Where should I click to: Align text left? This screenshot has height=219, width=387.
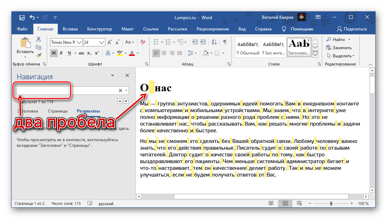[156, 53]
